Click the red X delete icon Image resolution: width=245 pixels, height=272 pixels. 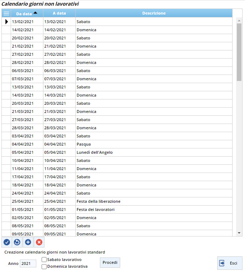point(39,243)
